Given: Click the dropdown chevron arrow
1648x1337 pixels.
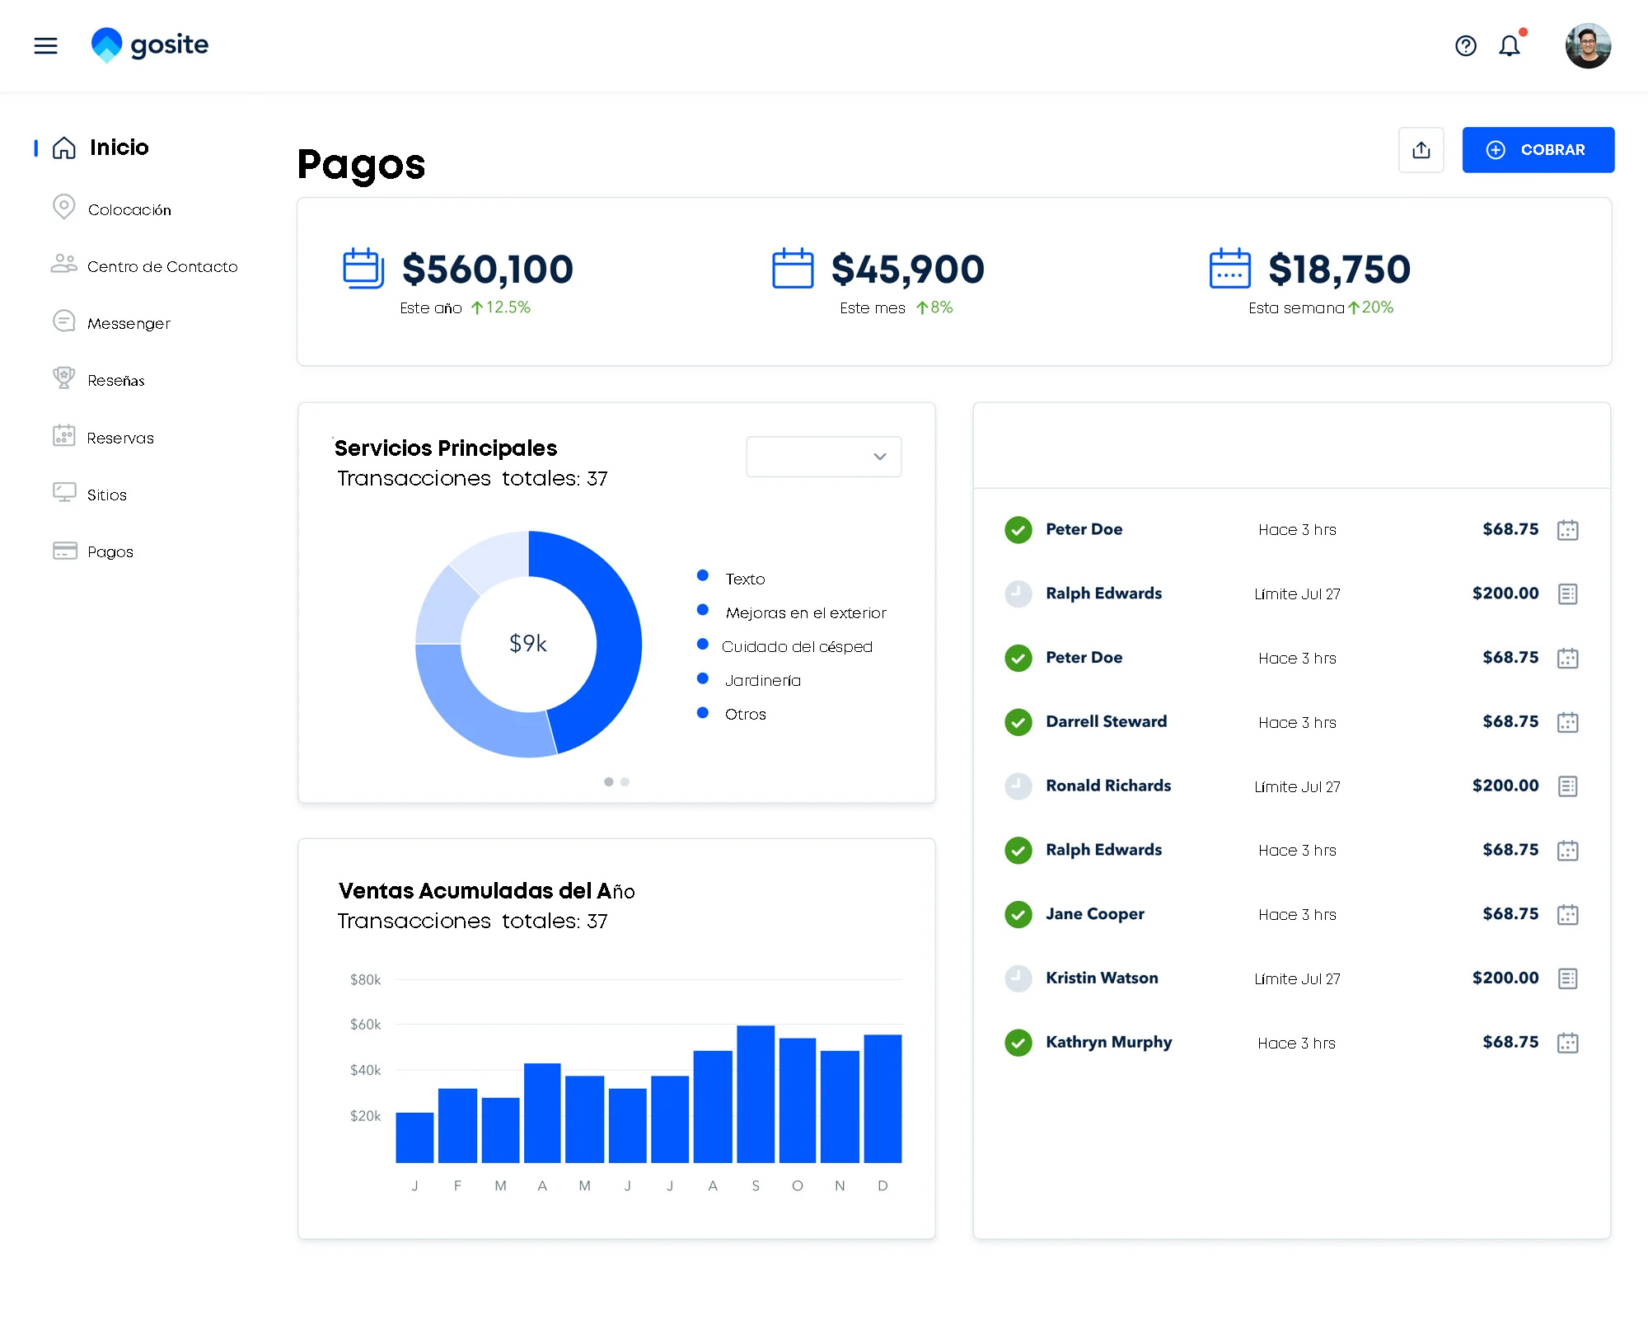Looking at the screenshot, I should [x=879, y=457].
